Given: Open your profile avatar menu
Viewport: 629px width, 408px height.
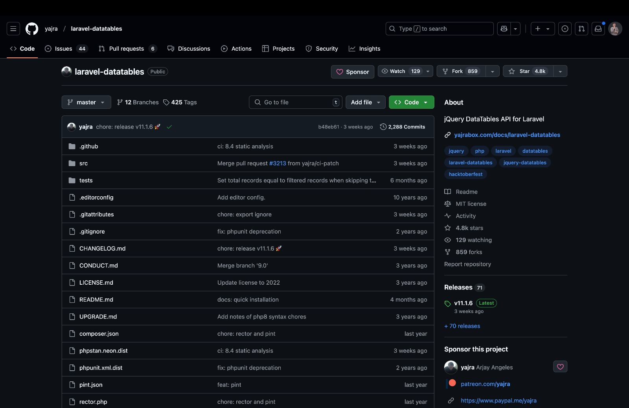Looking at the screenshot, I should click(x=615, y=29).
